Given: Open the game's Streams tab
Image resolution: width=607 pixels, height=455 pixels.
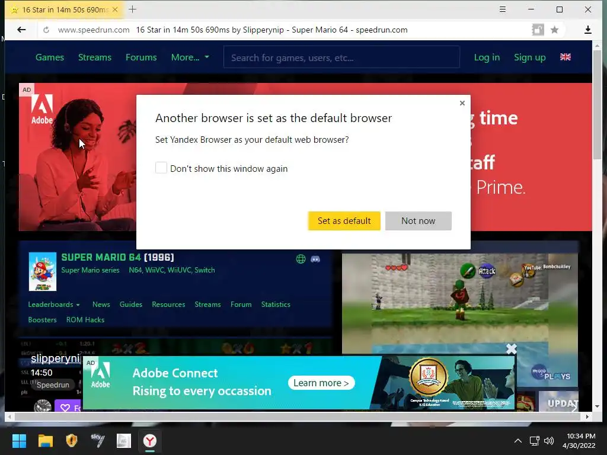Looking at the screenshot, I should (x=207, y=305).
